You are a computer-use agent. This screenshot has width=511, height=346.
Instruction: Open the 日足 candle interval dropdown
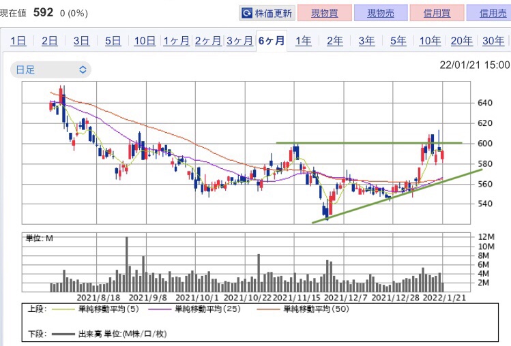(x=51, y=69)
